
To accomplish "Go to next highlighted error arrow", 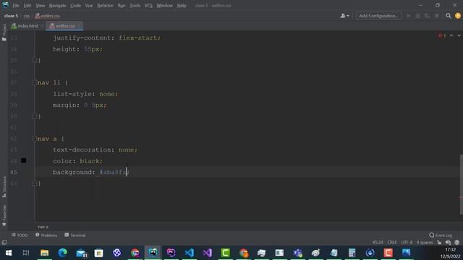I will [459, 35].
